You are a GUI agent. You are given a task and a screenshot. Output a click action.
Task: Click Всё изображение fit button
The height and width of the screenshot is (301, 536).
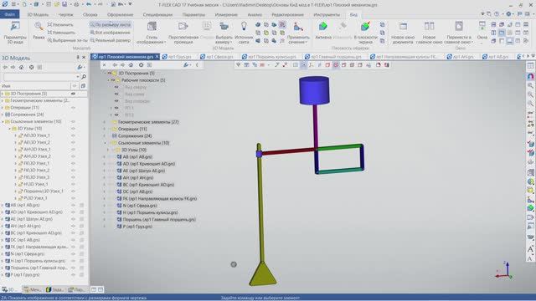click(110, 33)
